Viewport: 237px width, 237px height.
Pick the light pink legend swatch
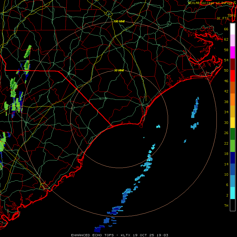click(233, 41)
